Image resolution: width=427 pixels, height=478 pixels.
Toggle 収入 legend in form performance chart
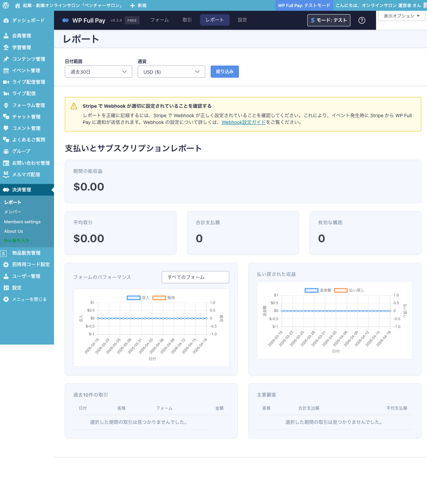tap(134, 298)
